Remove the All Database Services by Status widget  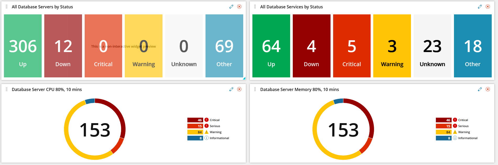[x=488, y=7]
